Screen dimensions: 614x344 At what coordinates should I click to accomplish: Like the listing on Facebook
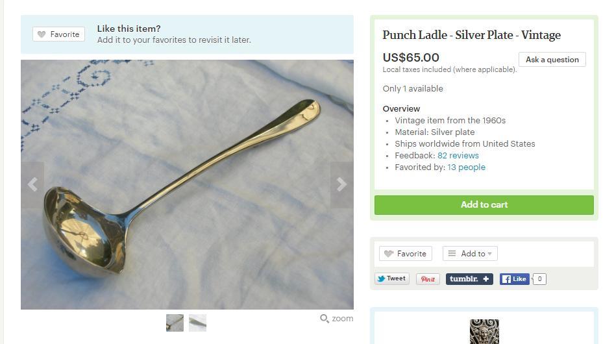coord(515,279)
